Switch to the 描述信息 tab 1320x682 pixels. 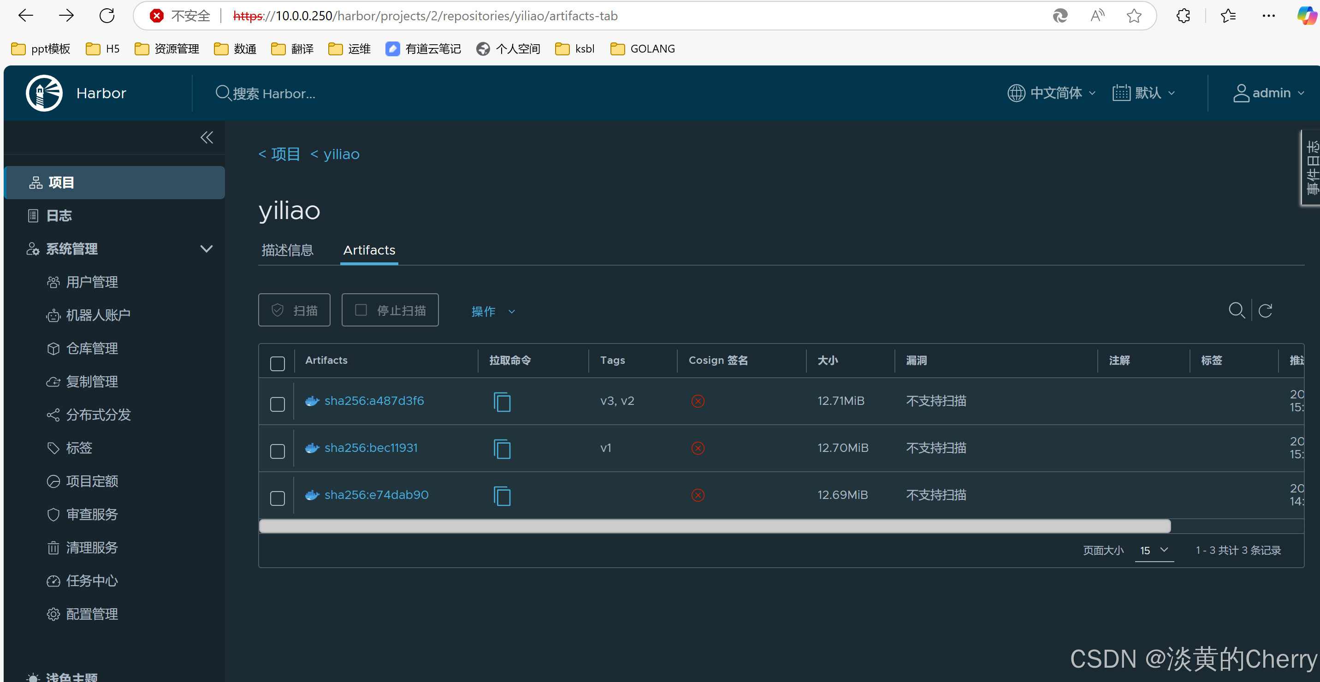click(287, 250)
